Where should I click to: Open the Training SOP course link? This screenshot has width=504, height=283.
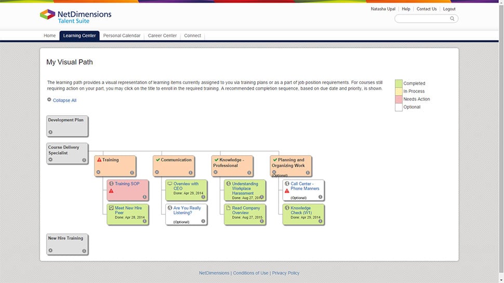127,184
